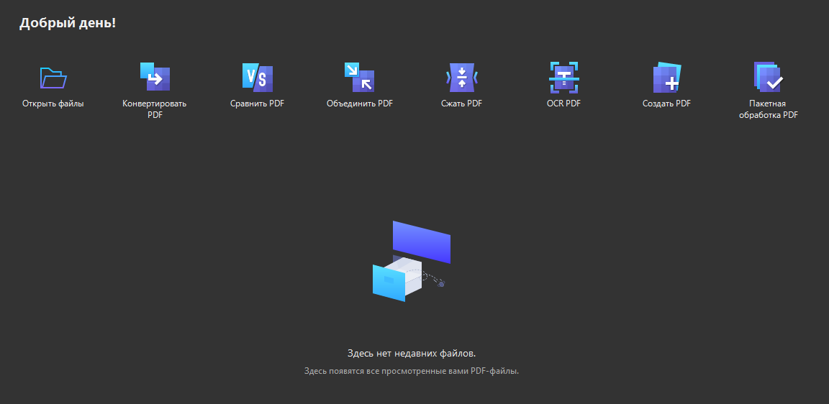Launch the Конвертировать PDF tool
Viewport: 829px width, 404px height.
click(155, 77)
